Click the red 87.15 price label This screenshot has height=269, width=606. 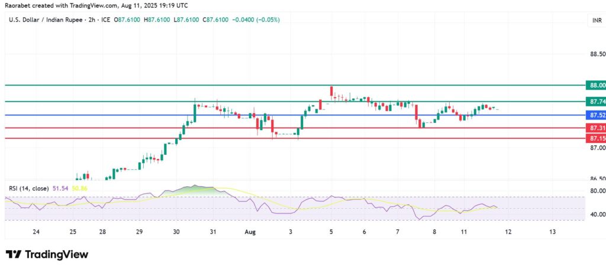click(594, 138)
